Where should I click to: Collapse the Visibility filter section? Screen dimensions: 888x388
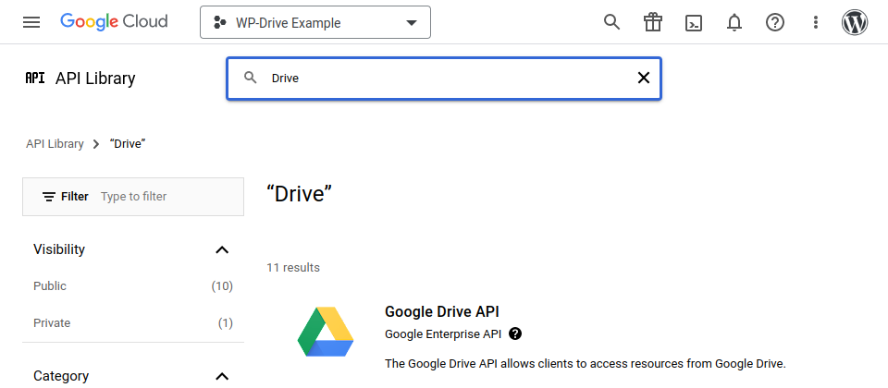[x=222, y=249]
